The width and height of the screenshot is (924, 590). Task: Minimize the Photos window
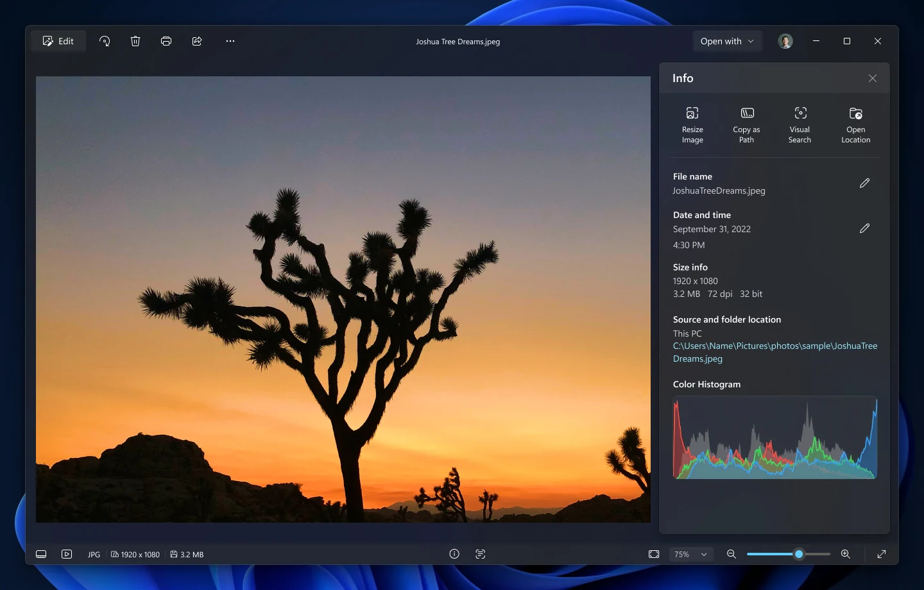(x=816, y=41)
